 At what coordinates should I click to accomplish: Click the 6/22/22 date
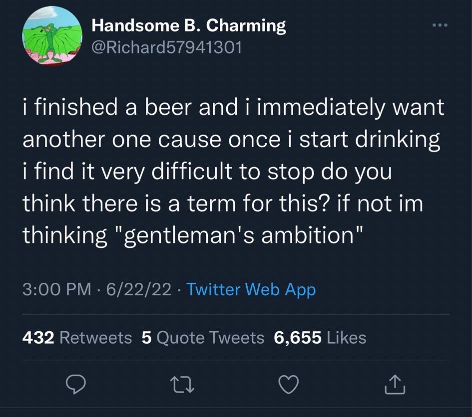[139, 289]
